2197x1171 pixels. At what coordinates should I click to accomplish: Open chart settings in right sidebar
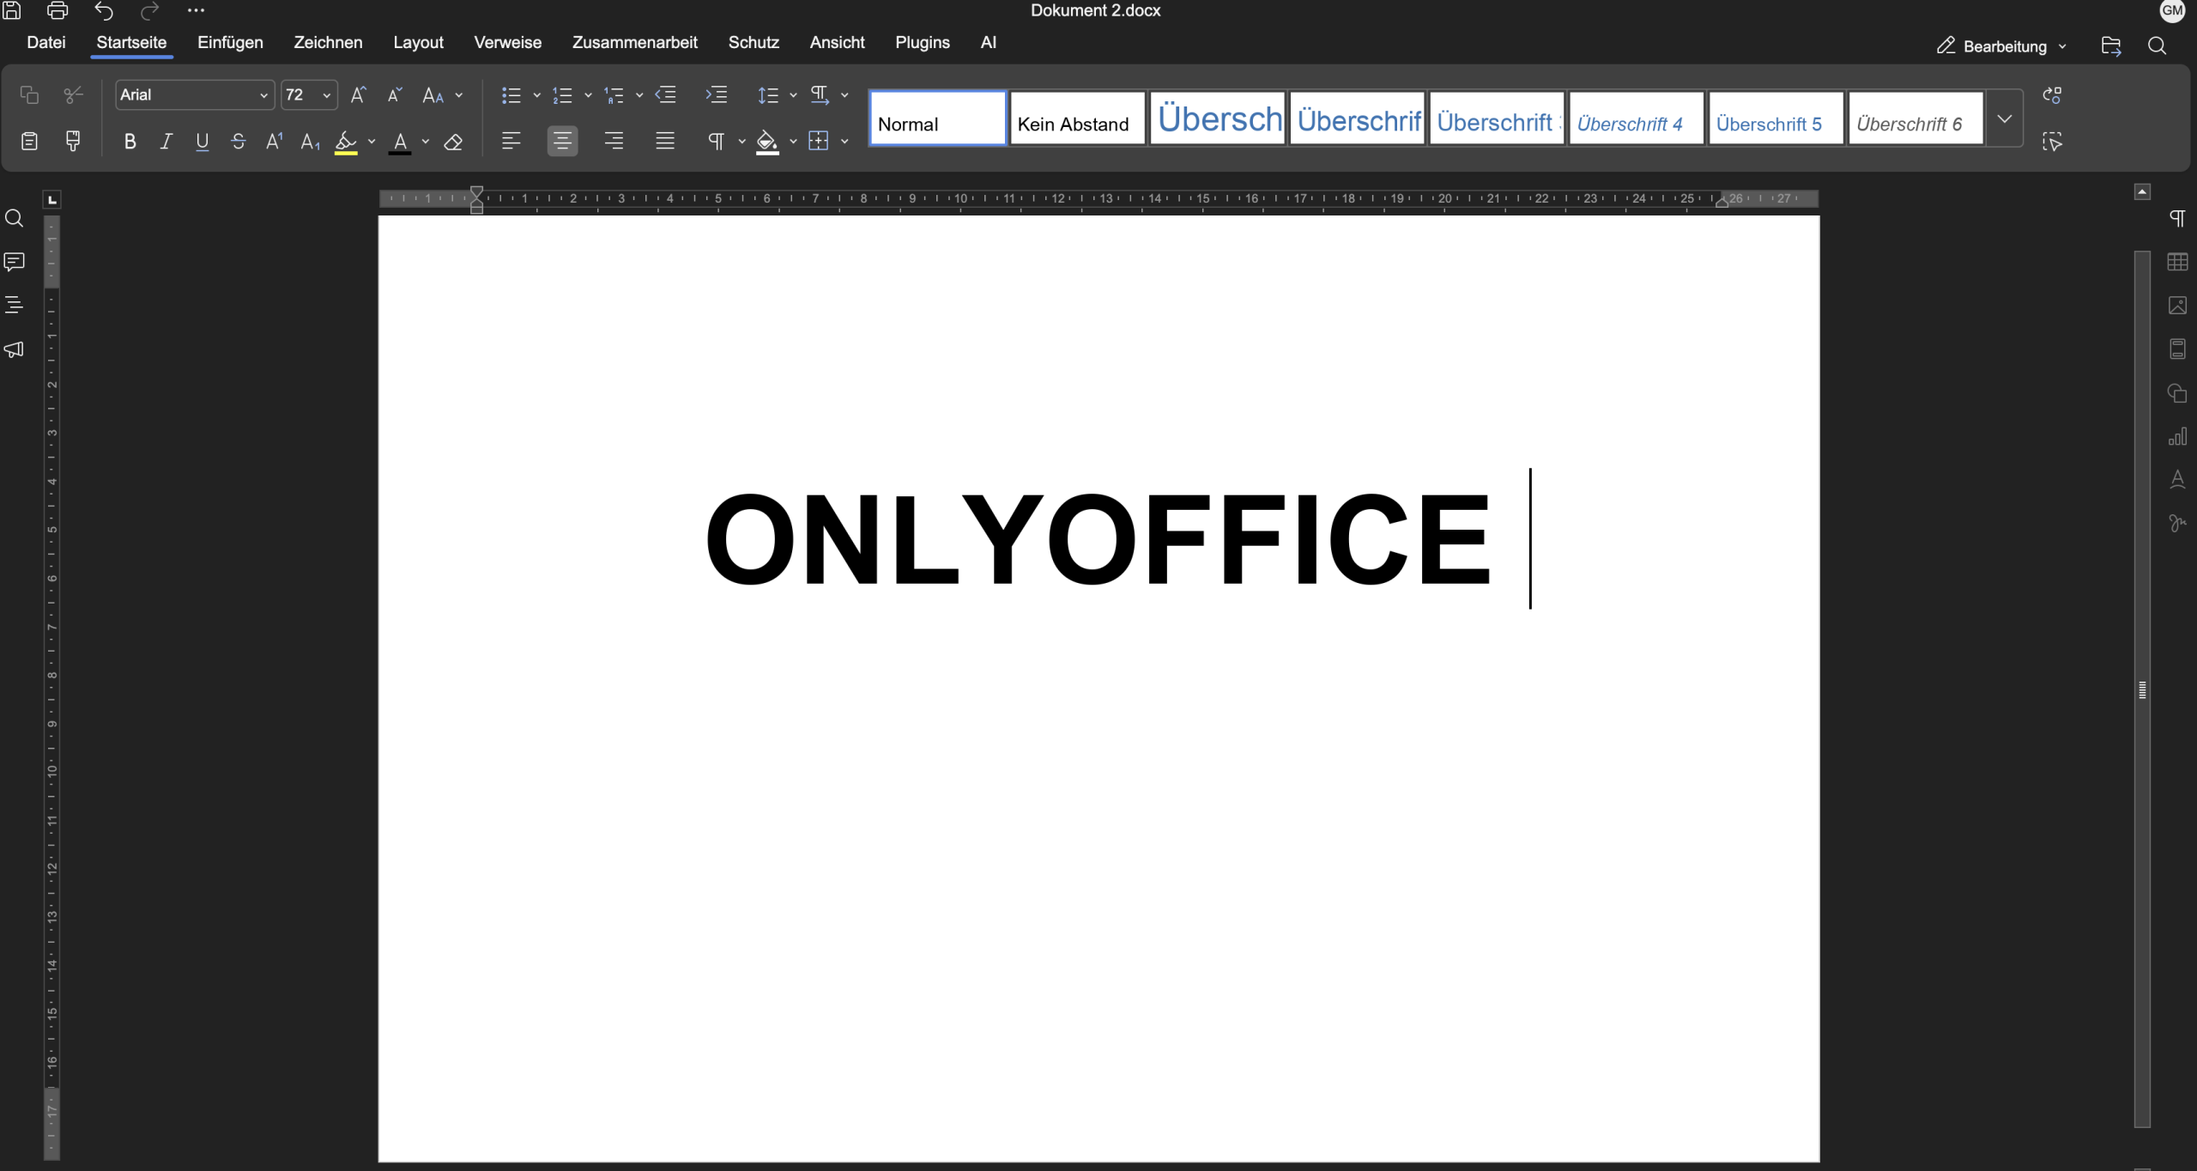click(x=2177, y=437)
